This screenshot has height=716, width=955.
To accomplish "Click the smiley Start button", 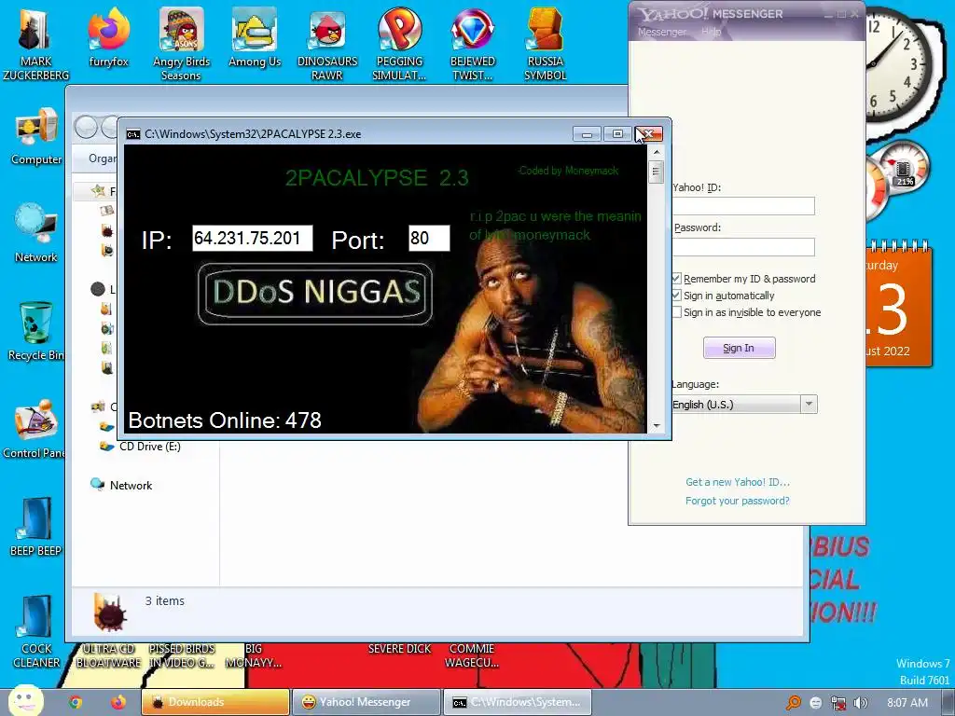I will point(25,700).
